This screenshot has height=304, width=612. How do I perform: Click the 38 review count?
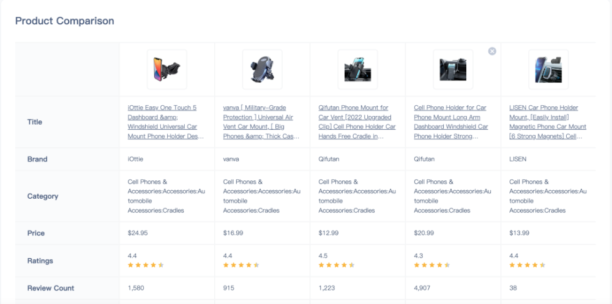click(513, 288)
